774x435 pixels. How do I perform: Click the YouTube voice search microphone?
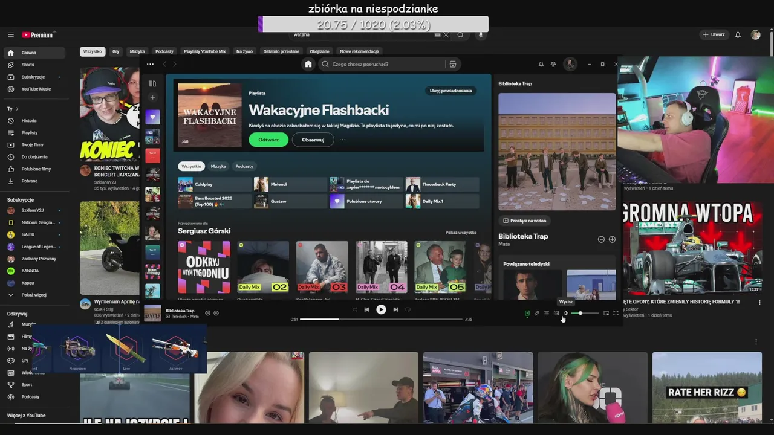click(x=481, y=35)
